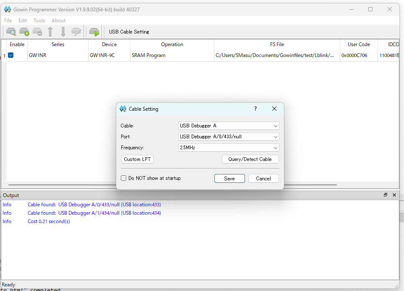The image size is (404, 291).
Task: Click the Scan Device toolbar icon
Action: pyautogui.click(x=11, y=32)
